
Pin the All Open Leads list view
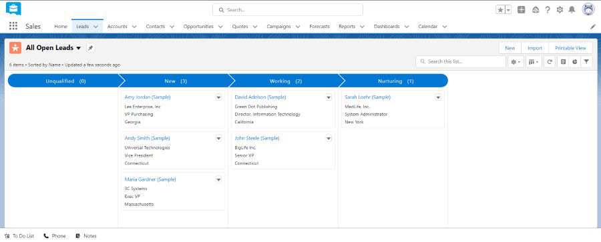click(90, 48)
